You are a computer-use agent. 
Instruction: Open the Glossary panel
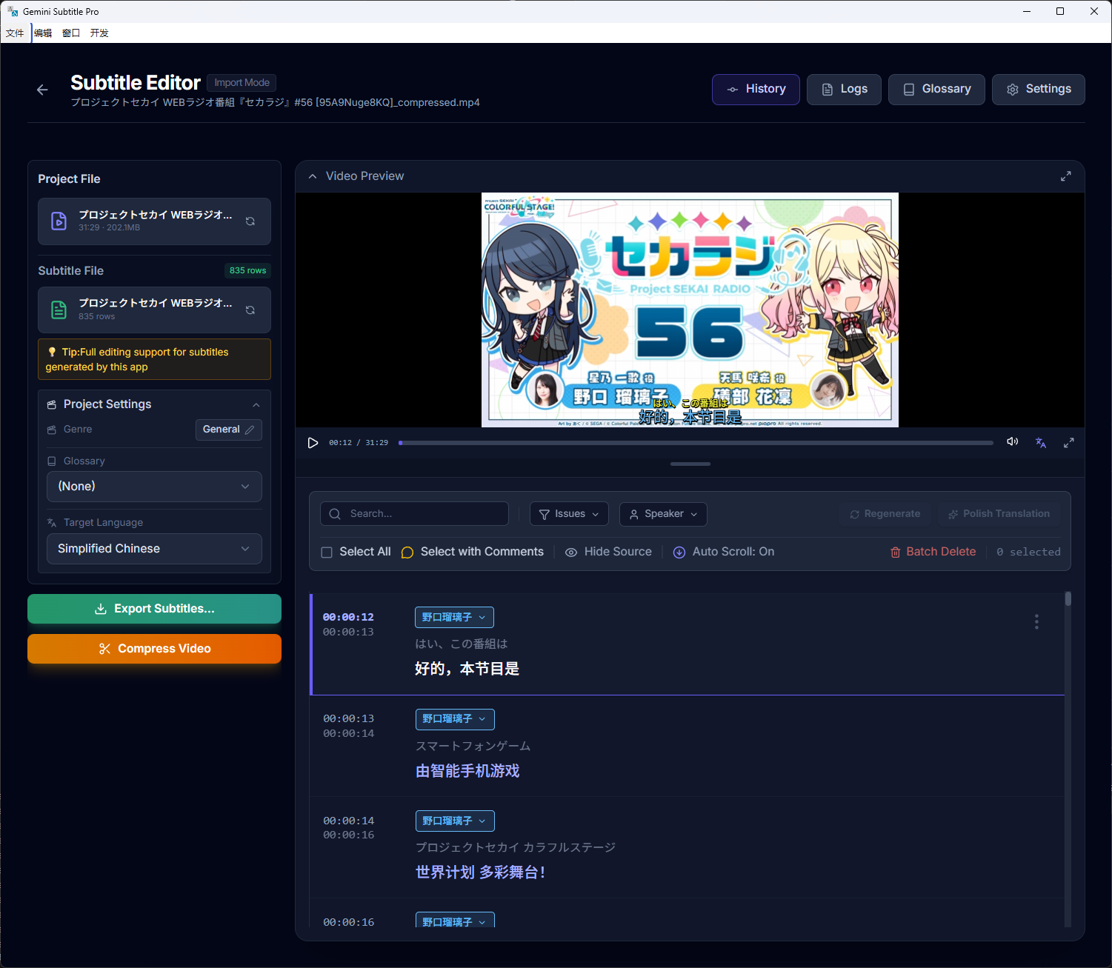[936, 89]
